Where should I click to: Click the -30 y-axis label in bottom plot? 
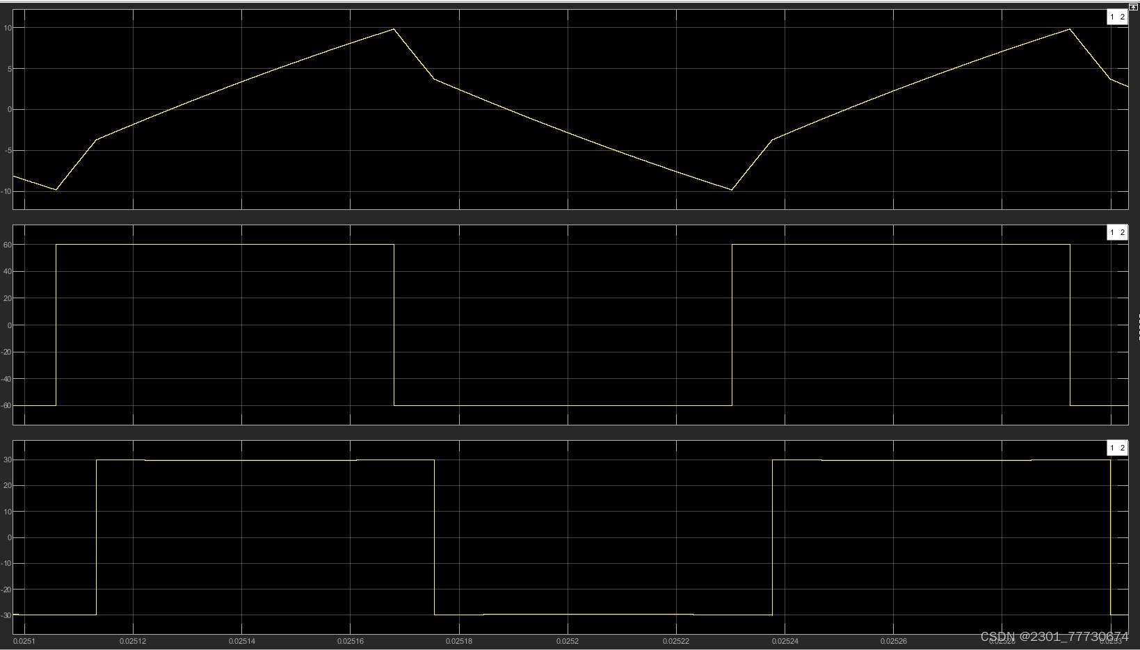7,615
